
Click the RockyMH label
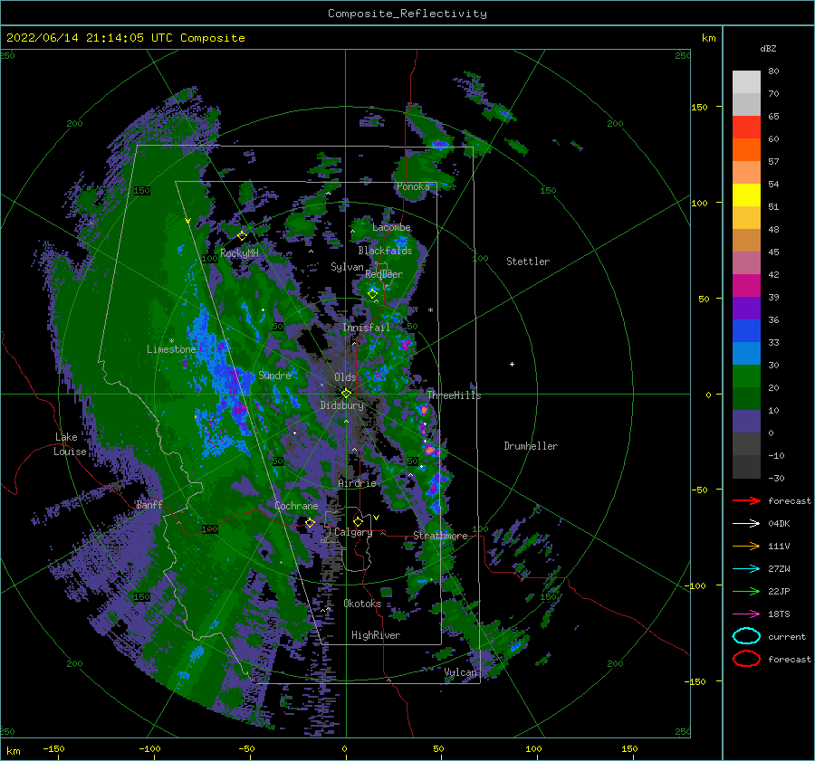pos(240,253)
